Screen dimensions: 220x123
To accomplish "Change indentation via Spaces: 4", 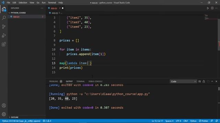I will coord(169,121).
